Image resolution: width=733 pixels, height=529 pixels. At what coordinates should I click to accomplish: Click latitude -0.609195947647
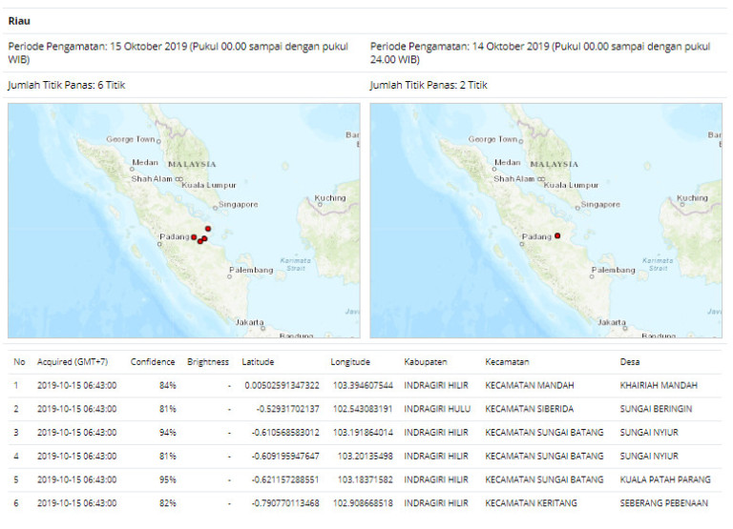point(285,457)
